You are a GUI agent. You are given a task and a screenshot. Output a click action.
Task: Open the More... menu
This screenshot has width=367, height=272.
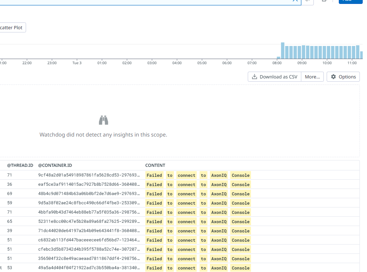tap(312, 77)
